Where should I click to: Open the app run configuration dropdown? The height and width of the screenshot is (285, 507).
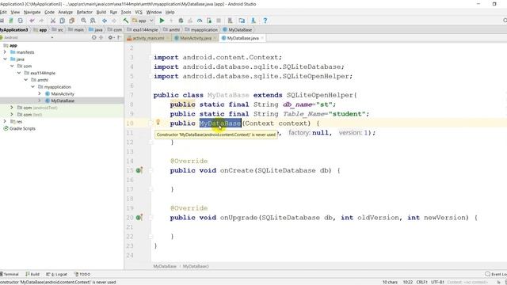click(x=143, y=21)
